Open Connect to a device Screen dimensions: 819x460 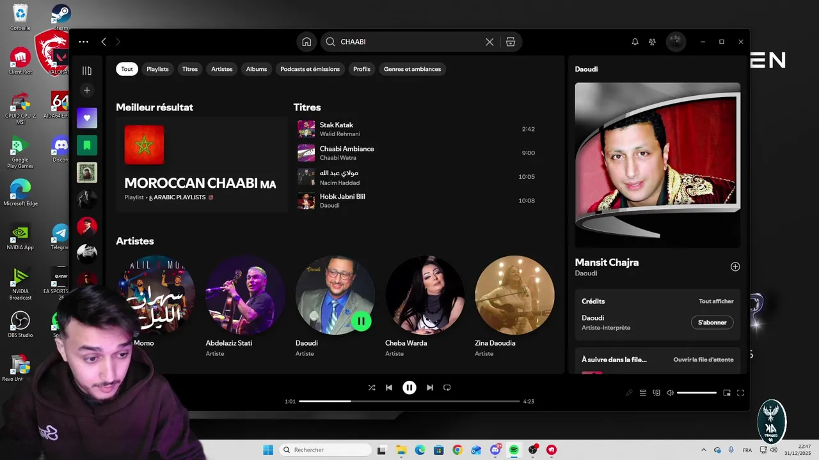click(x=656, y=393)
